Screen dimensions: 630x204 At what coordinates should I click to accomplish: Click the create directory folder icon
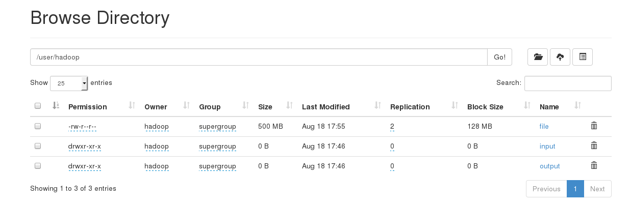point(538,57)
